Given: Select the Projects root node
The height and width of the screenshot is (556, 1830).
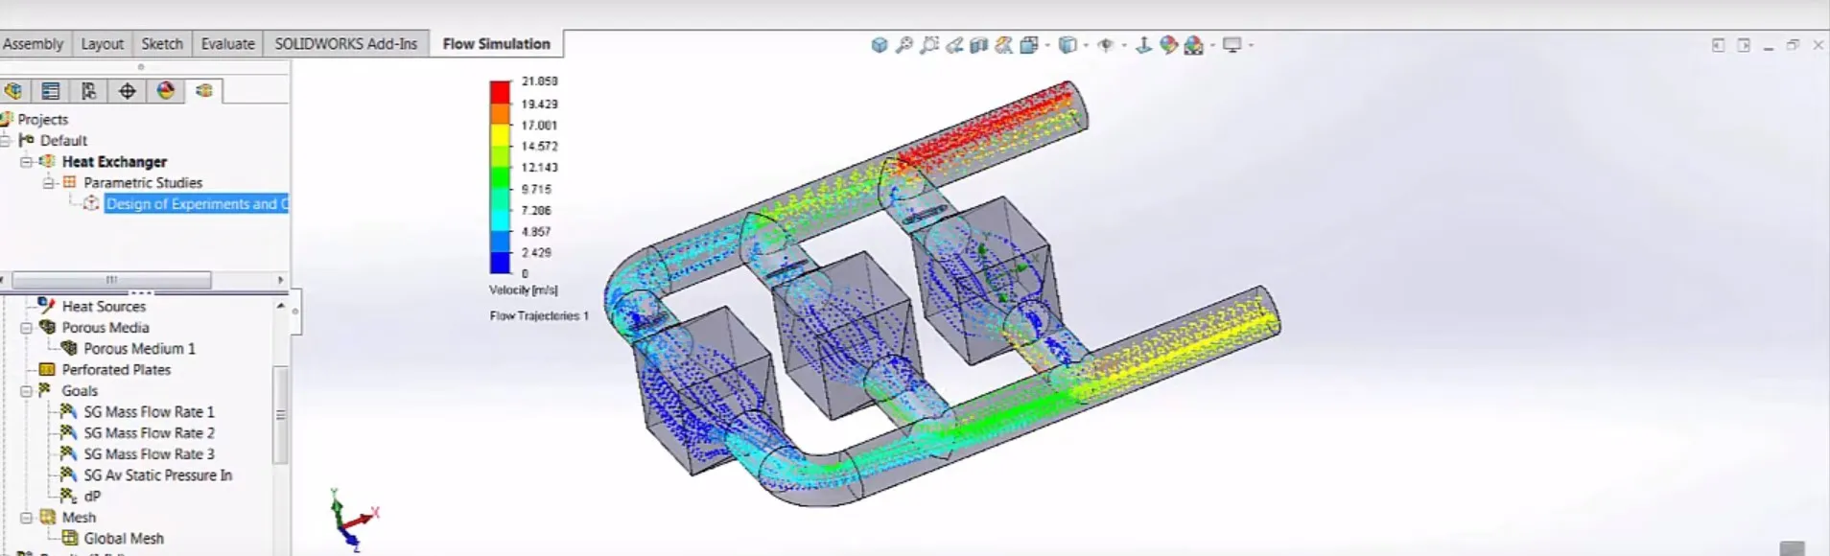Looking at the screenshot, I should coord(43,120).
